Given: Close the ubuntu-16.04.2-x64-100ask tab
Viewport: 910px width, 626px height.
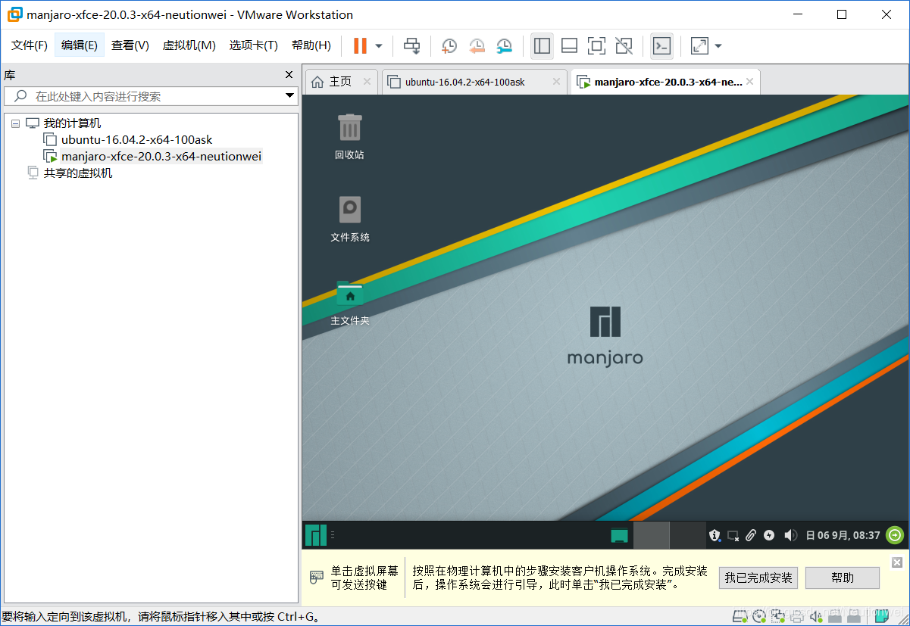Looking at the screenshot, I should tap(556, 82).
